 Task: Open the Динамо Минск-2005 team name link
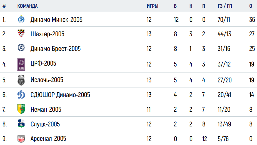coord(56,20)
